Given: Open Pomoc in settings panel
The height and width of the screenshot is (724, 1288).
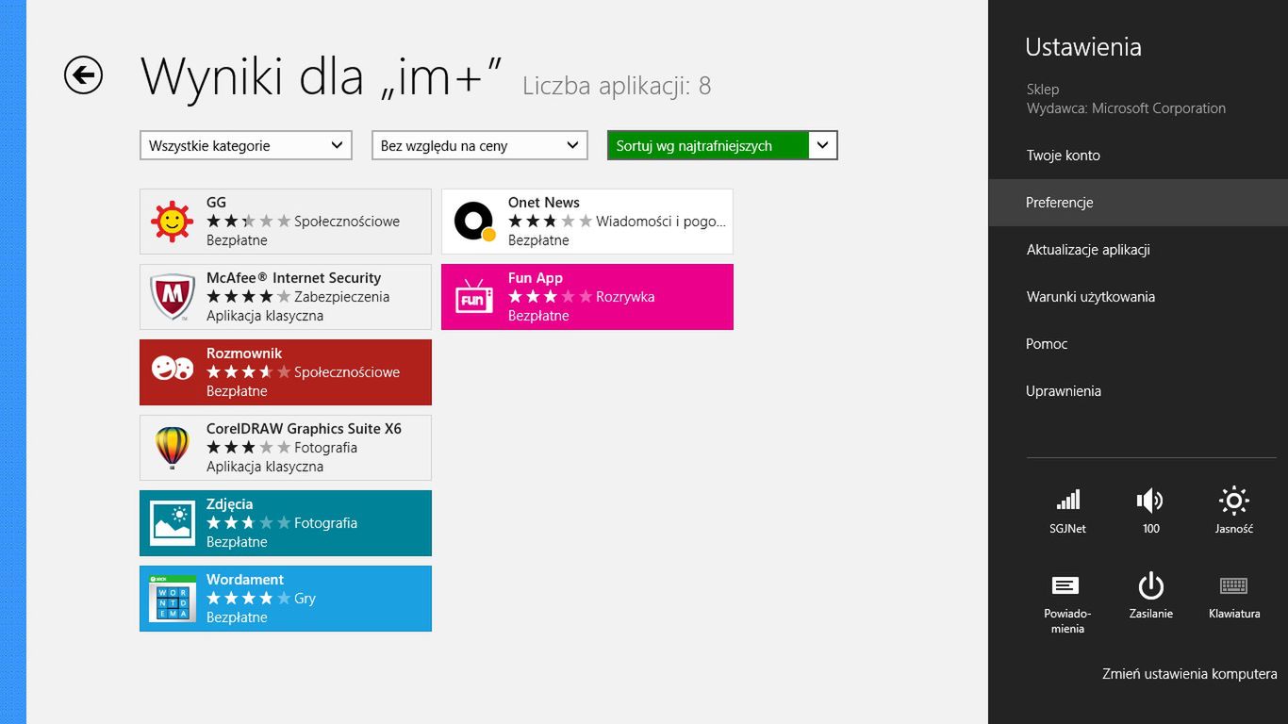Looking at the screenshot, I should pyautogui.click(x=1047, y=344).
